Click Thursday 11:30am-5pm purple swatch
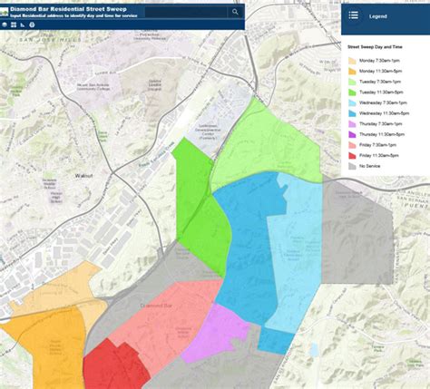This screenshot has width=430, height=389. (352, 134)
